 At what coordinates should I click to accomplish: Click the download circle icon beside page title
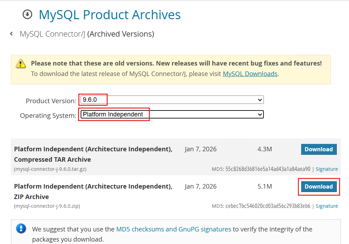pyautogui.click(x=27, y=14)
